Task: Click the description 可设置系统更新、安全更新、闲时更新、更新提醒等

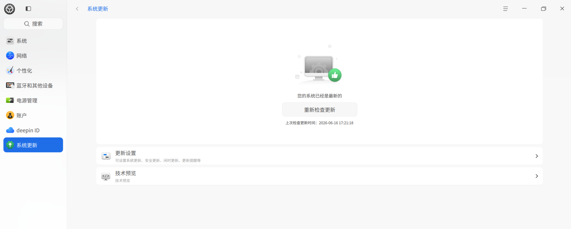Action: [x=158, y=160]
